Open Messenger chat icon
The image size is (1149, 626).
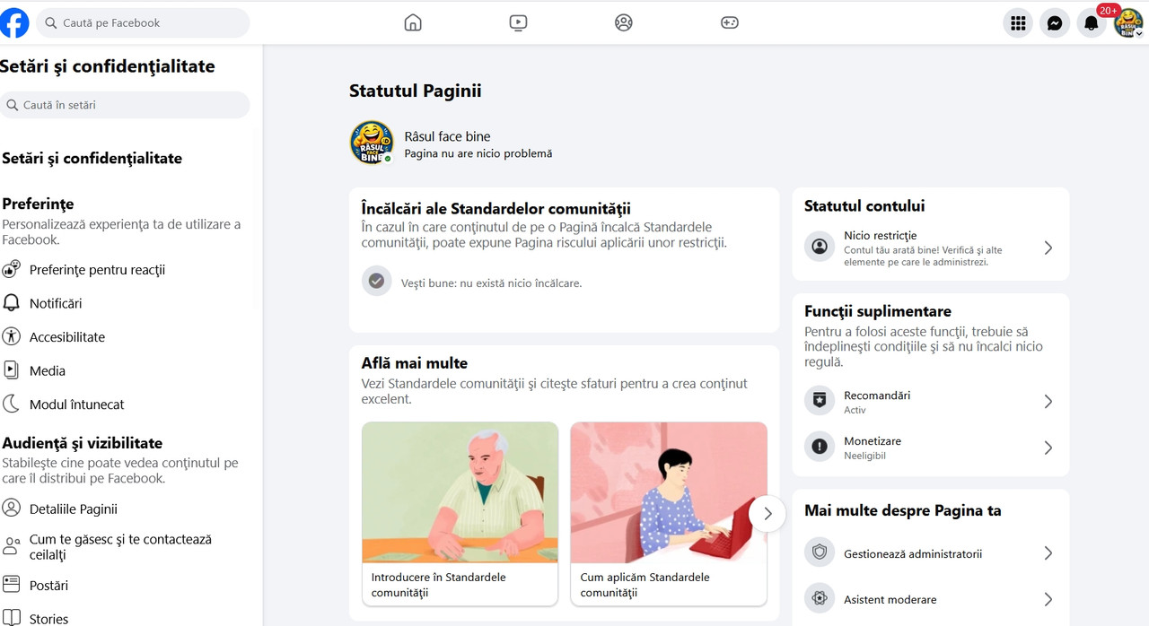[x=1055, y=23]
